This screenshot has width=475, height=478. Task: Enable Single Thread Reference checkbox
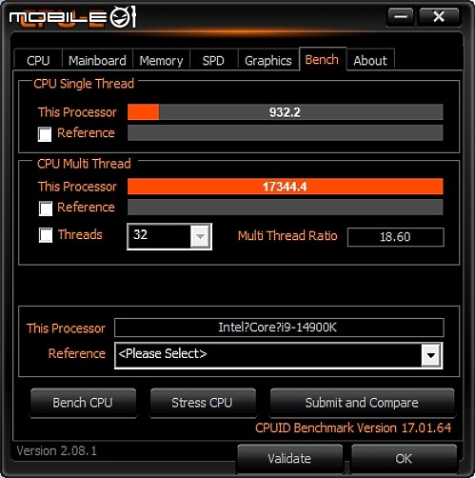pyautogui.click(x=45, y=134)
